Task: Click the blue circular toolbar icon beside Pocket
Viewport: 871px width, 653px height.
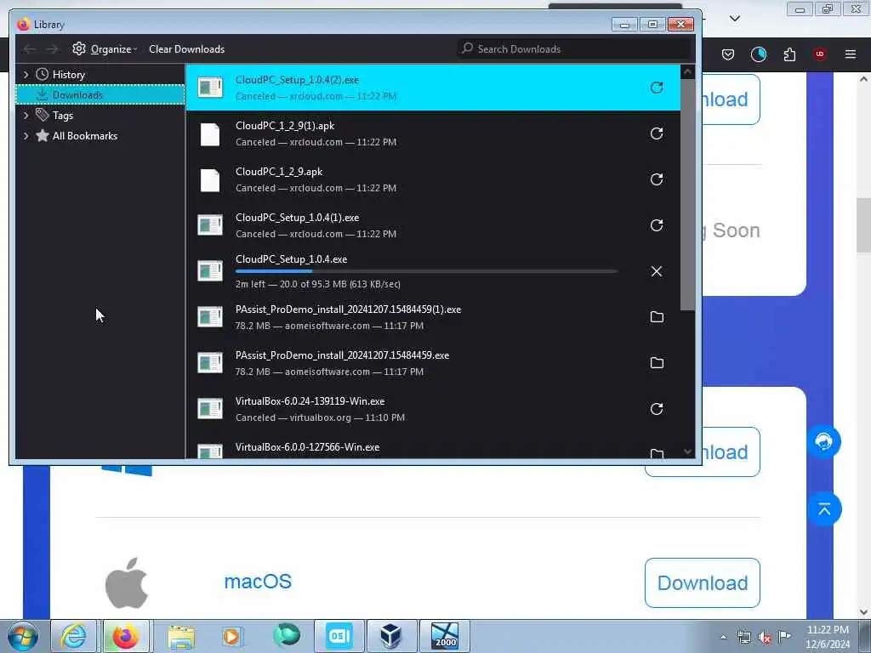Action: tap(758, 54)
